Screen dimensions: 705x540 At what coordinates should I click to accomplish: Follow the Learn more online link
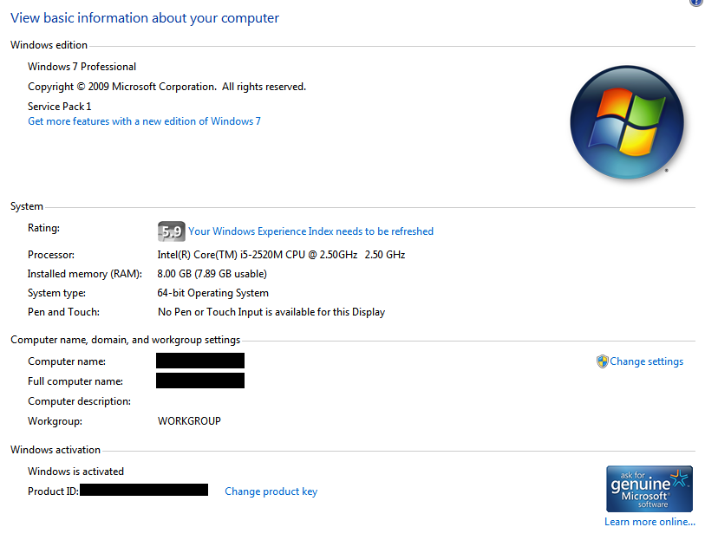[x=650, y=522]
